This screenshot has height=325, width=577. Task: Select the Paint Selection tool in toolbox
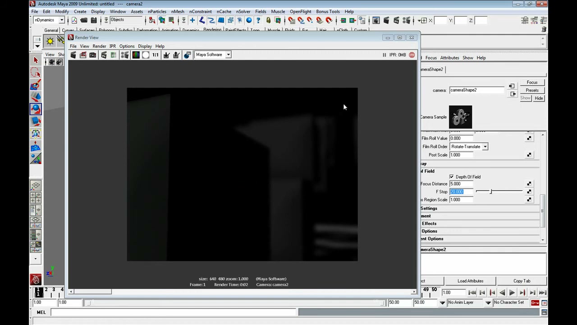(x=36, y=85)
